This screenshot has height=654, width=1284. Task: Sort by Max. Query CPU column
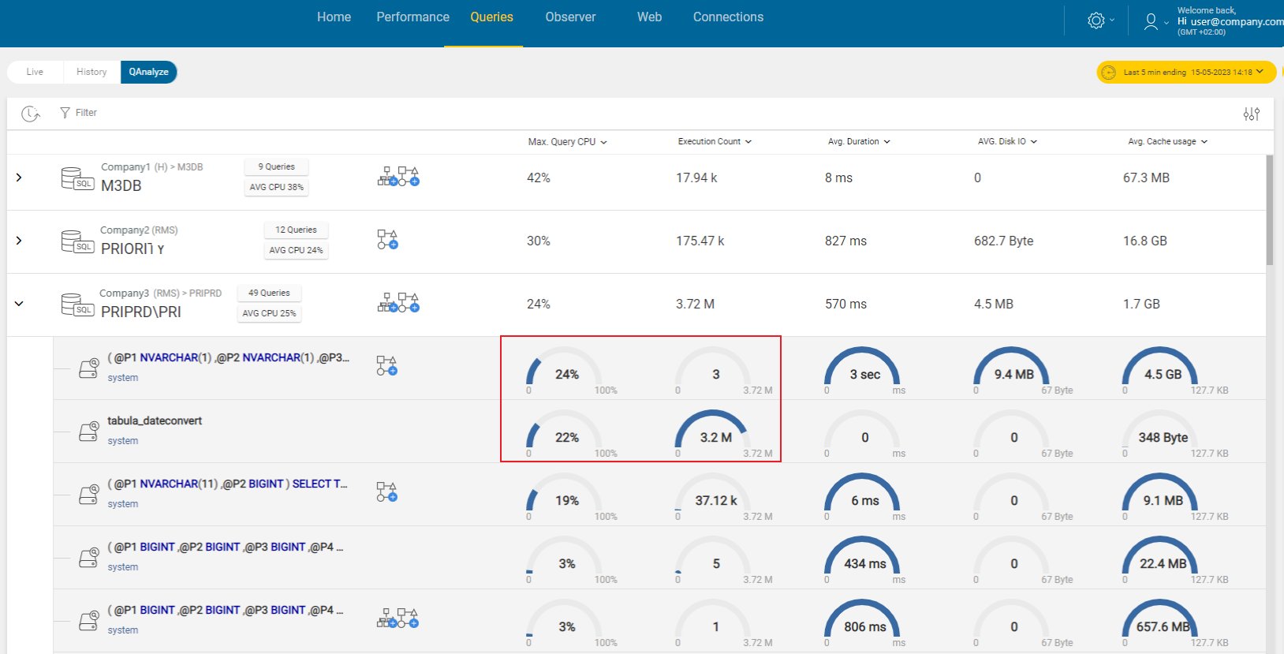pyautogui.click(x=567, y=142)
